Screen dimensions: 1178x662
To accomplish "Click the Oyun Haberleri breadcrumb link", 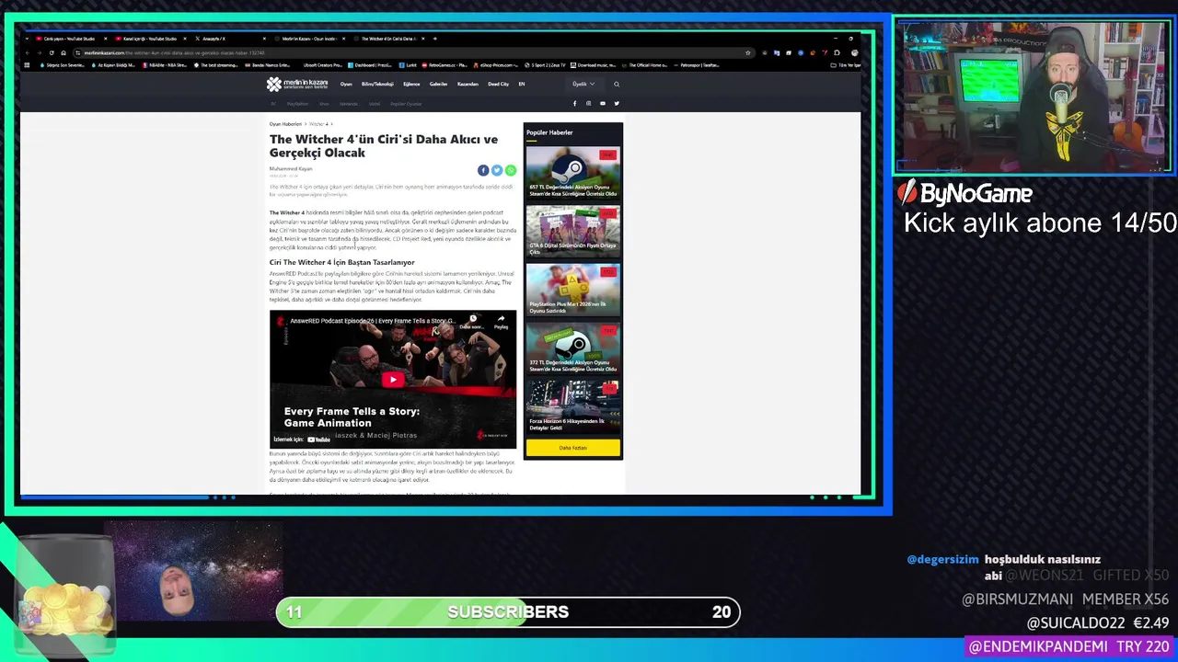I will point(285,124).
